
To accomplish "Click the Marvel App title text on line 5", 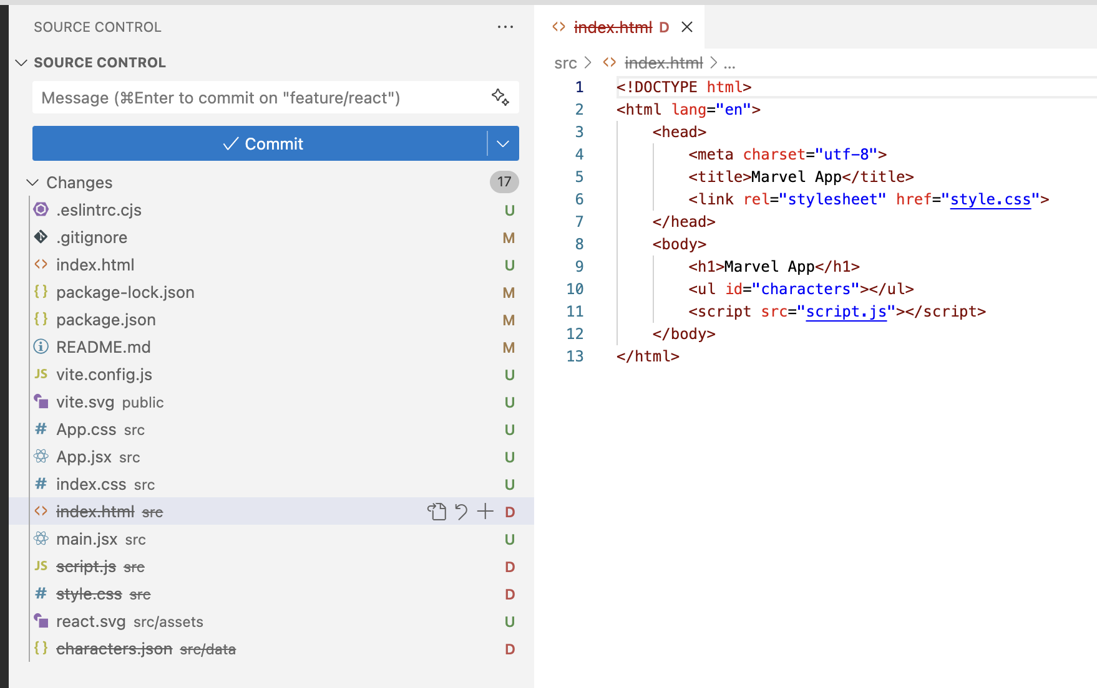I will (x=797, y=177).
